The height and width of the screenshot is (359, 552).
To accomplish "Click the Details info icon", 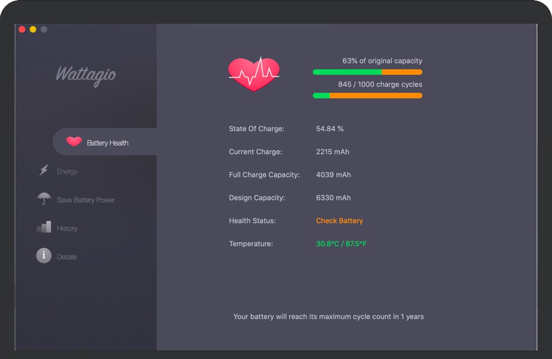I will tap(44, 255).
